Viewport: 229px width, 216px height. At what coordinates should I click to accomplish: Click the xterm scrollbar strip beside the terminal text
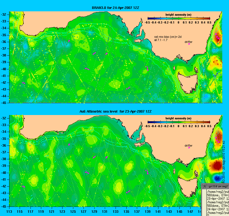pyautogui.click(x=204, y=202)
